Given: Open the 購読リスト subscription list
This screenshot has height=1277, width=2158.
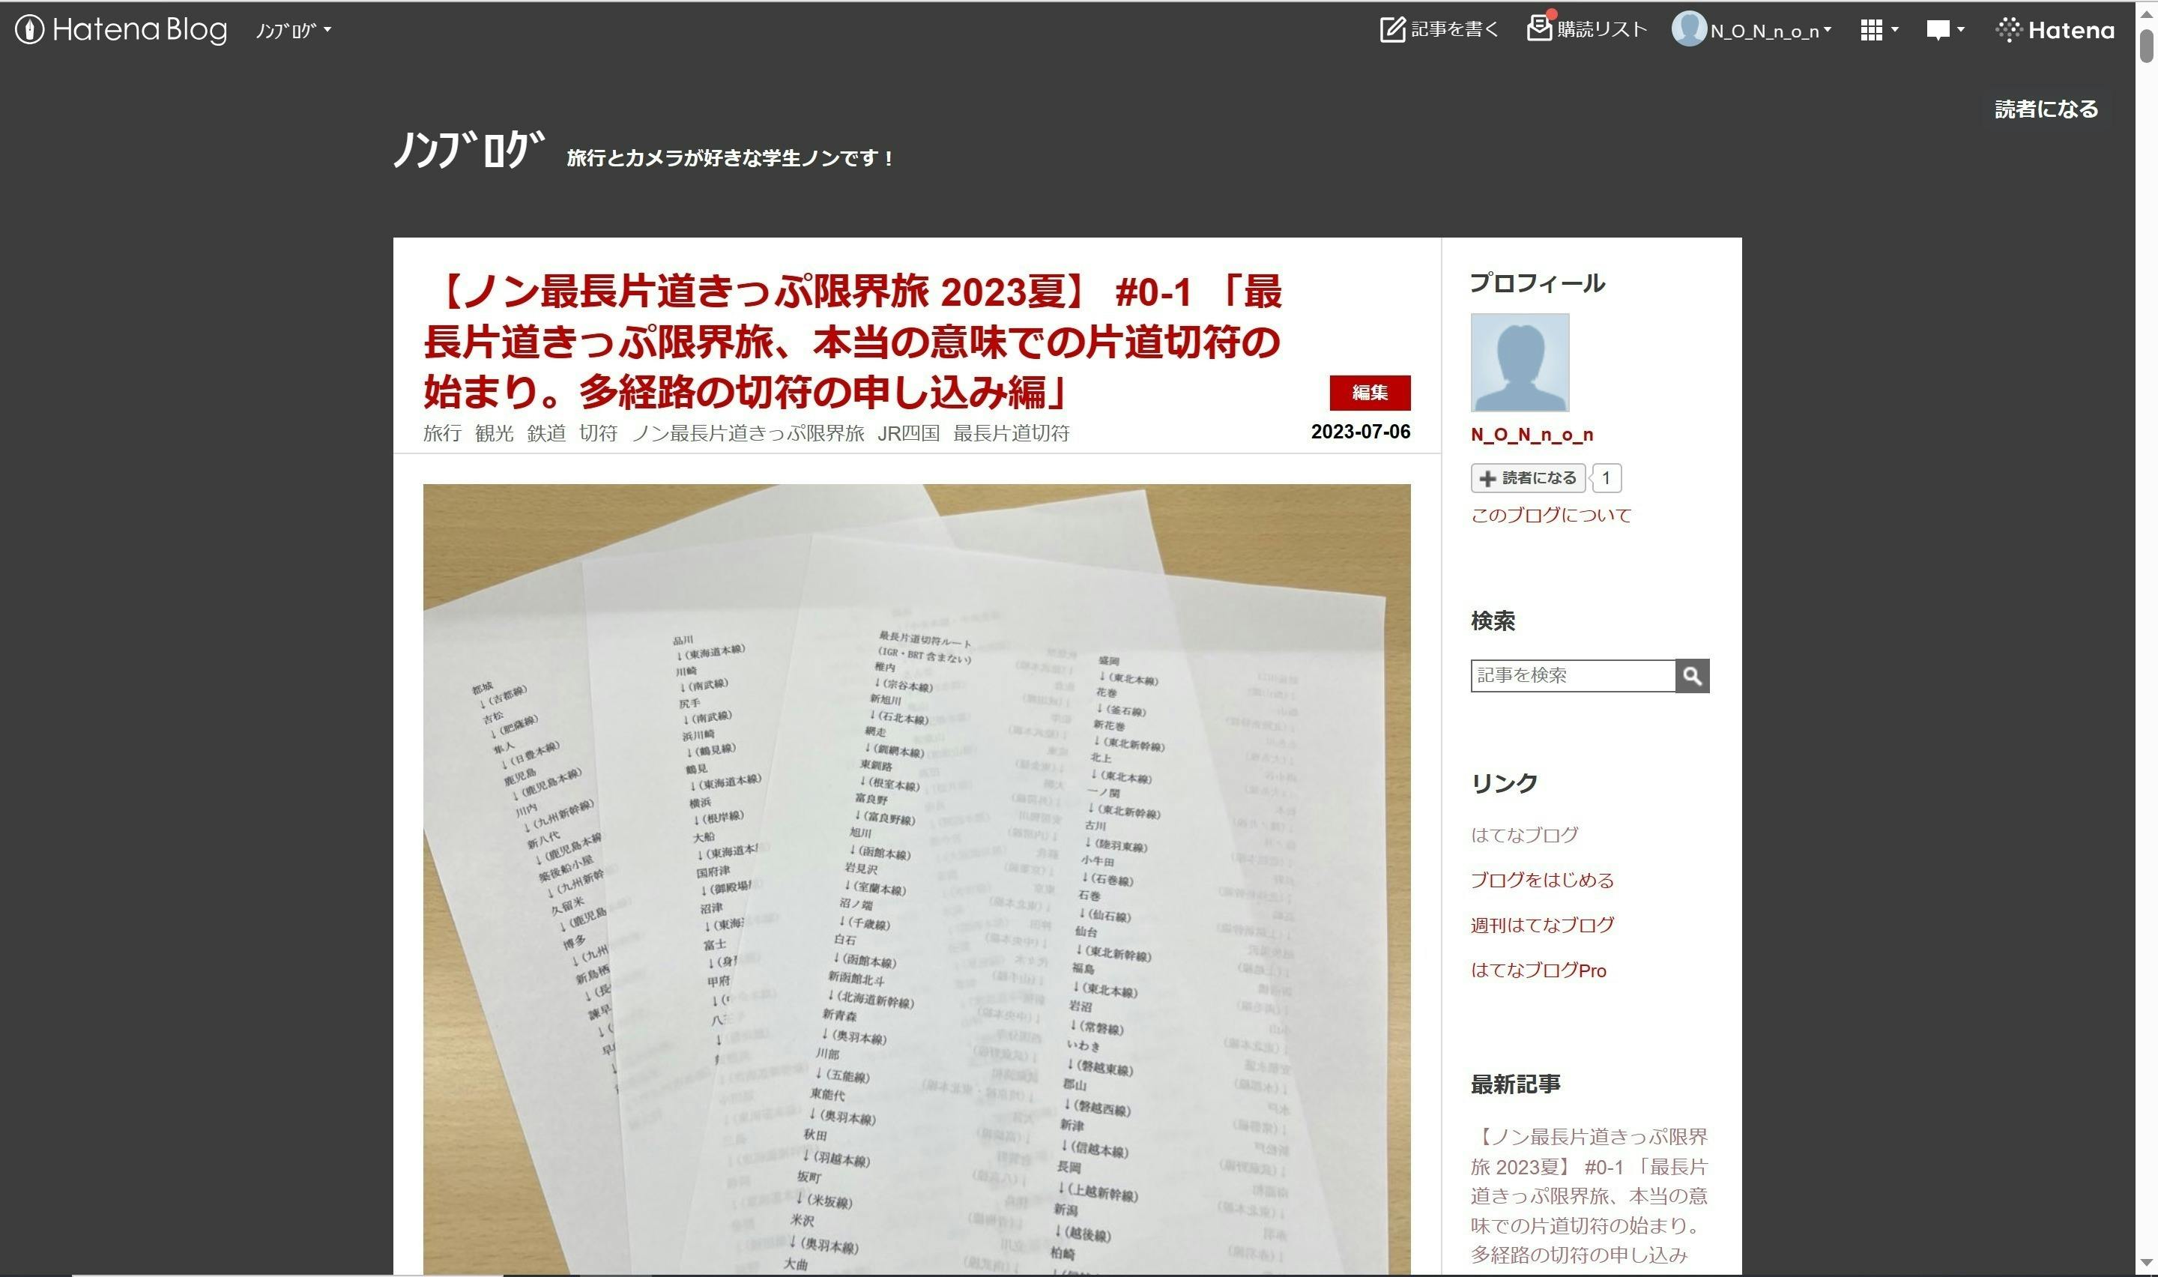Looking at the screenshot, I should [x=1587, y=29].
